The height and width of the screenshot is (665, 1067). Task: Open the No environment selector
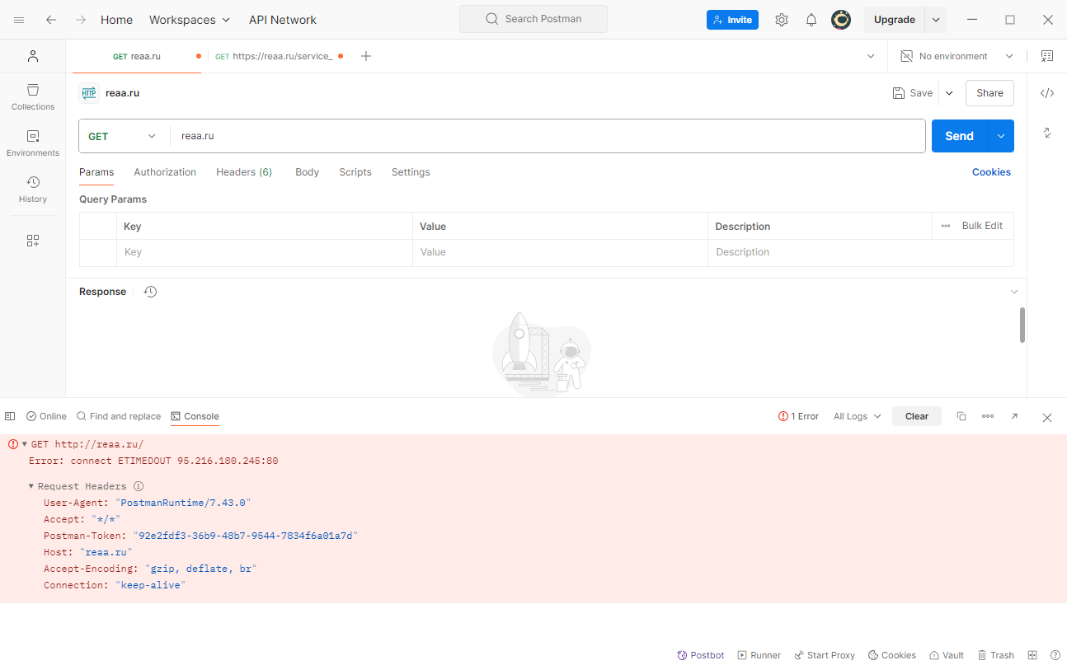(x=957, y=56)
